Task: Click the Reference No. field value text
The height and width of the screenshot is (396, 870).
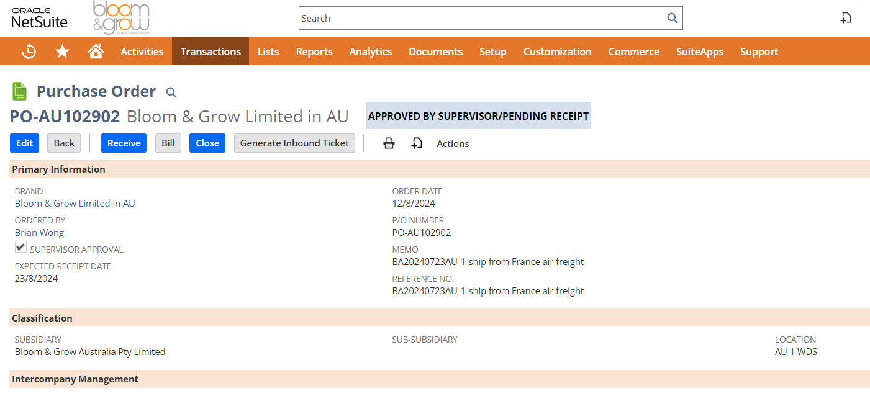Action: click(488, 291)
